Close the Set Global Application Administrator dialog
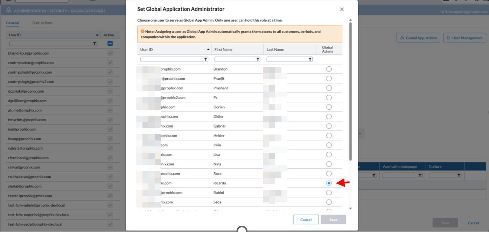Viewport: 489px width, 232px height. (342, 9)
